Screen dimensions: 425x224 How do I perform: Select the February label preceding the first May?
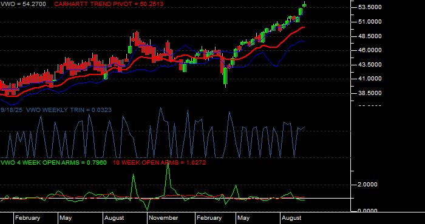click(x=27, y=218)
